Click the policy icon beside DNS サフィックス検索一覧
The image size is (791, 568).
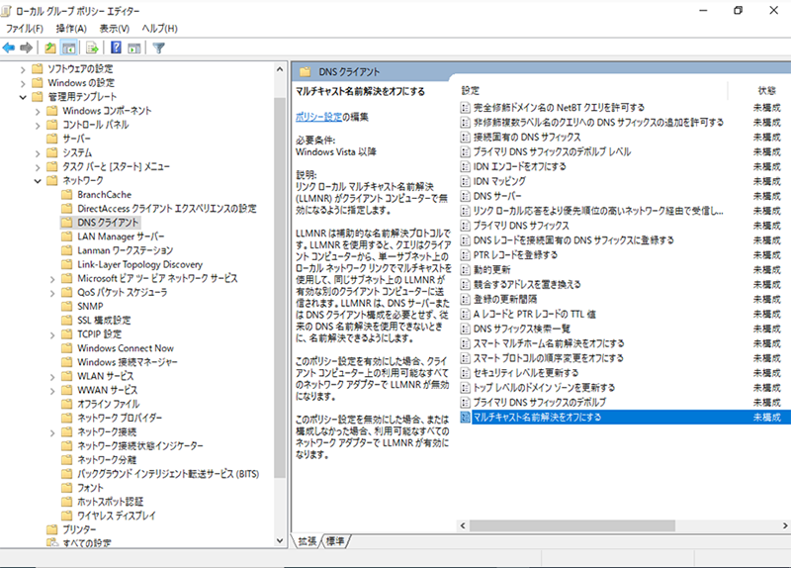click(466, 329)
